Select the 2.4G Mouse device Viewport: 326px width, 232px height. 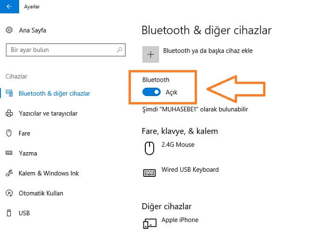178,145
